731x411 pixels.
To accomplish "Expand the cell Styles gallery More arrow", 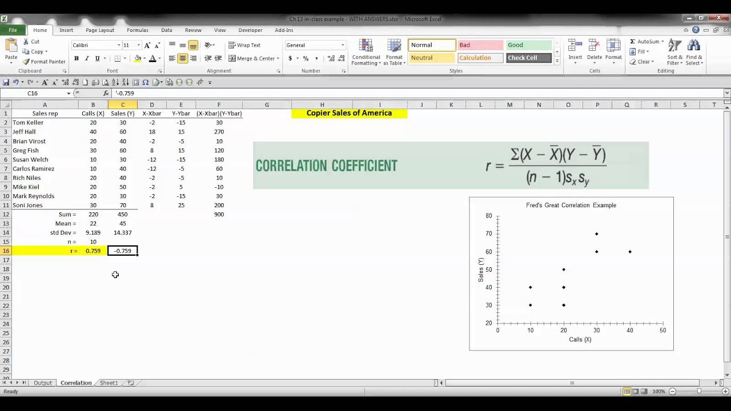I will 557,60.
